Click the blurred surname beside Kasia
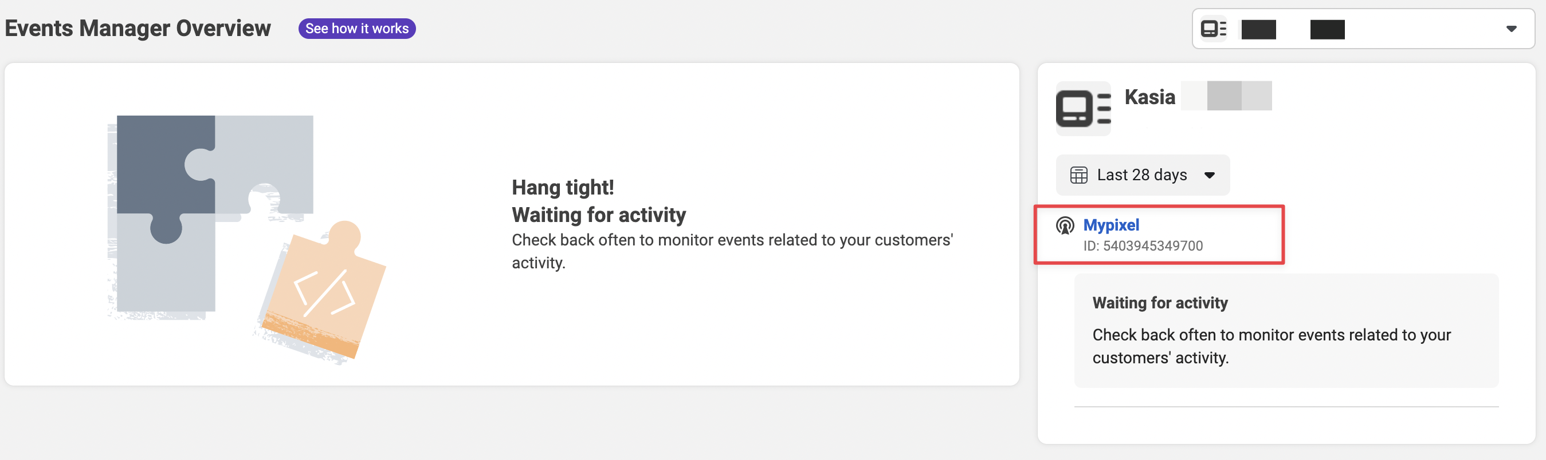This screenshot has height=460, width=1546. tap(1226, 96)
